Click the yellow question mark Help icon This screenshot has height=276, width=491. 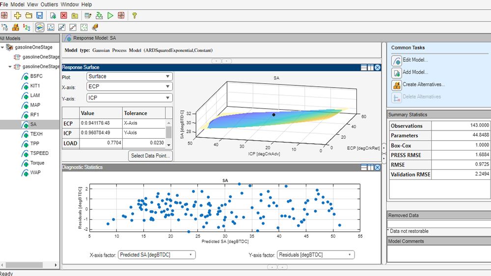point(134,16)
